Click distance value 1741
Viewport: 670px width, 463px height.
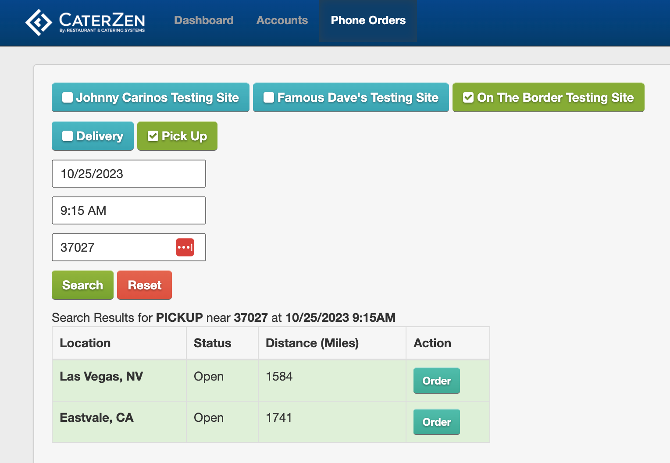(279, 417)
